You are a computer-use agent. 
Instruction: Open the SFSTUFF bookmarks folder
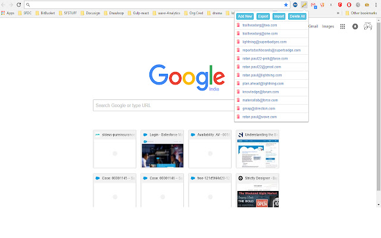pyautogui.click(x=68, y=13)
